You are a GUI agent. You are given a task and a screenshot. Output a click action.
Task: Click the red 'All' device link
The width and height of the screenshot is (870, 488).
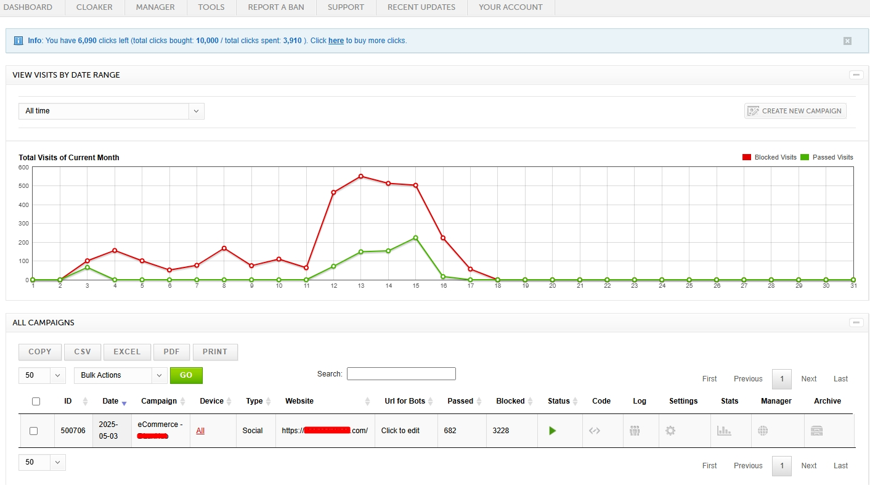click(200, 431)
